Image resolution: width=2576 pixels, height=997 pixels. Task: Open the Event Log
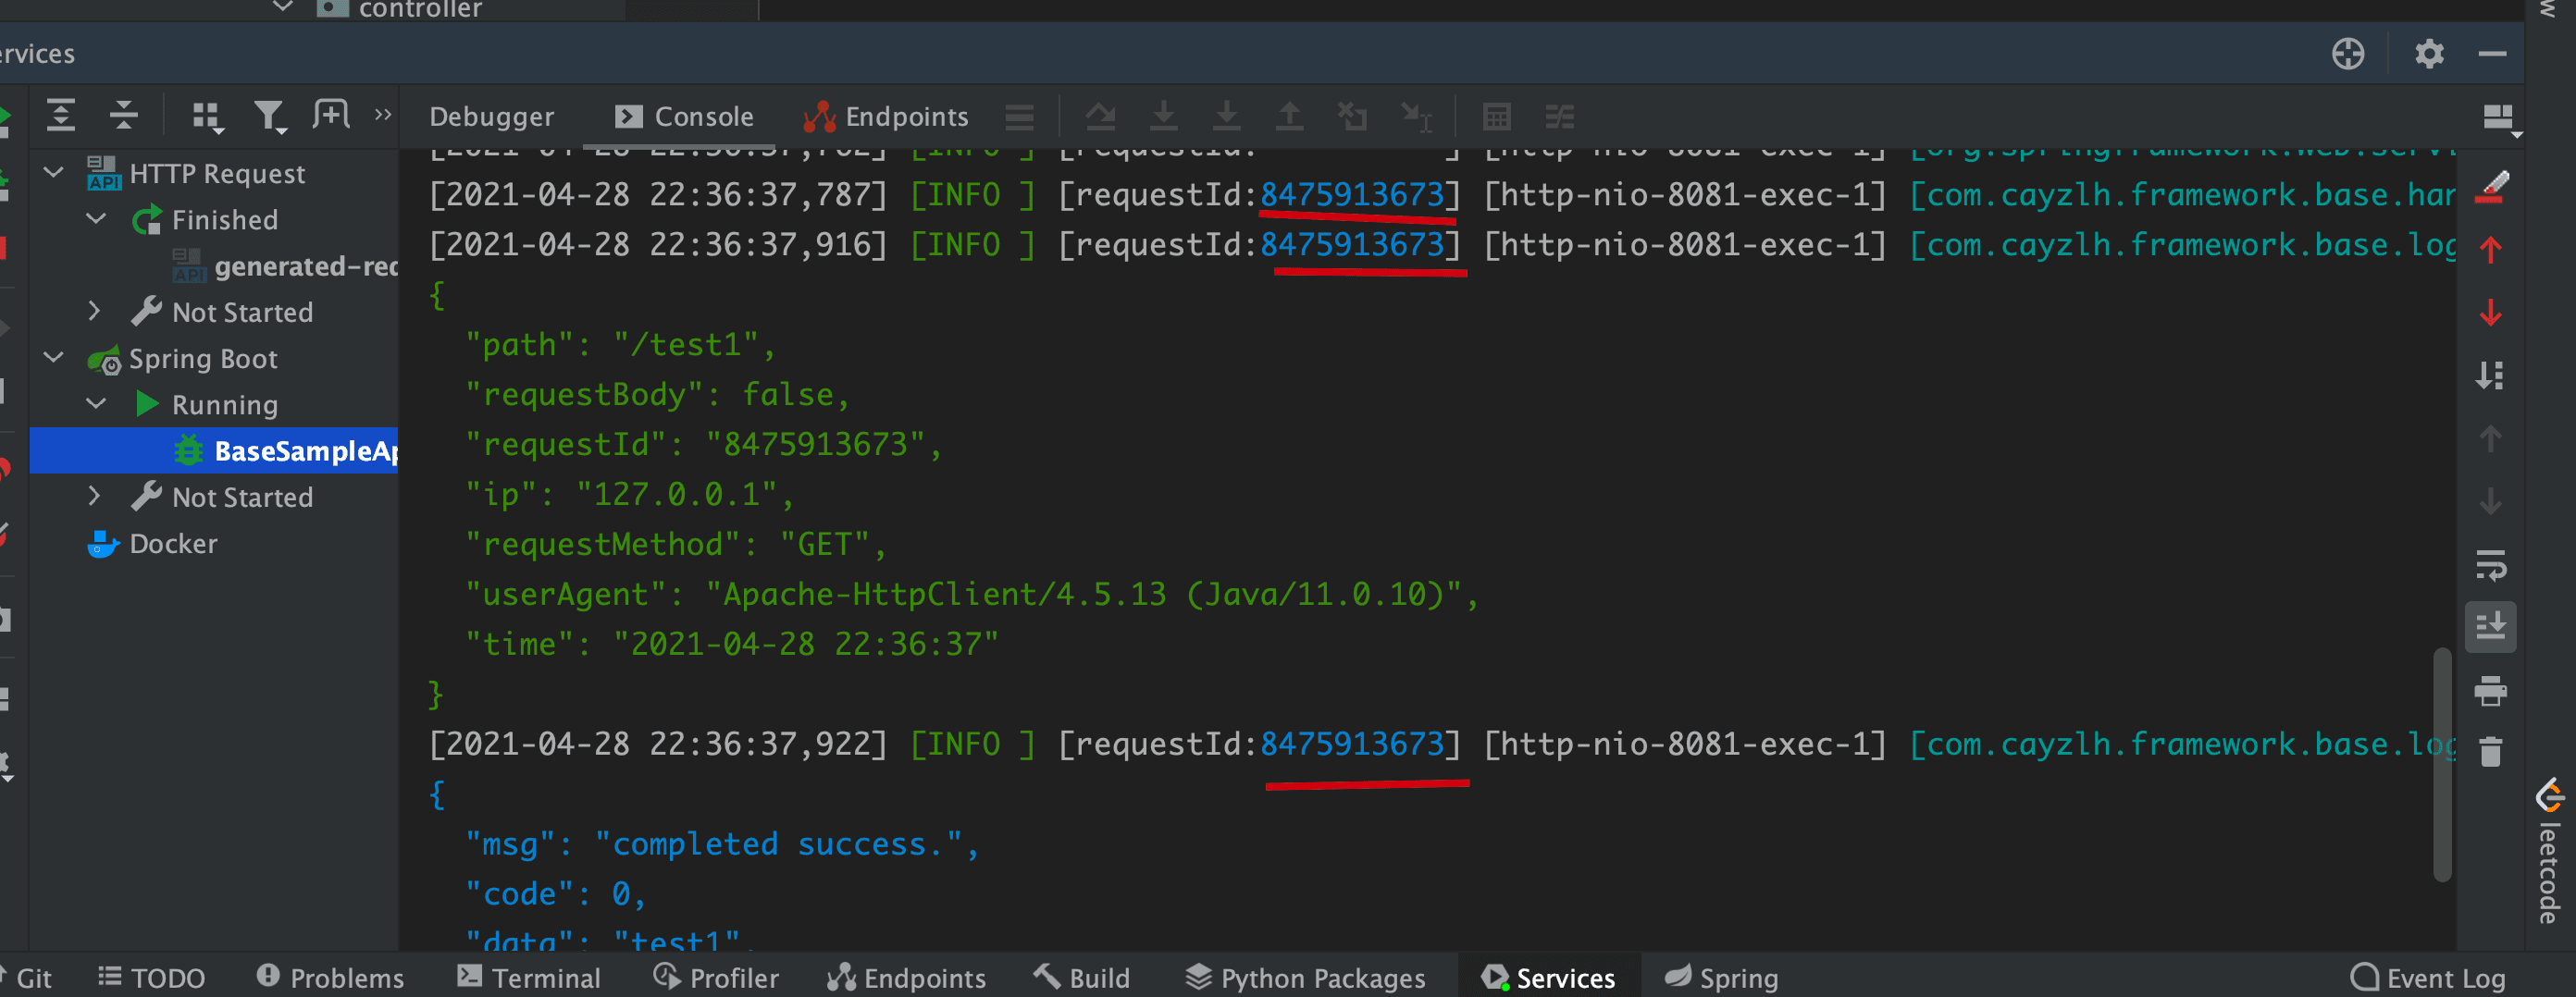[2427, 977]
